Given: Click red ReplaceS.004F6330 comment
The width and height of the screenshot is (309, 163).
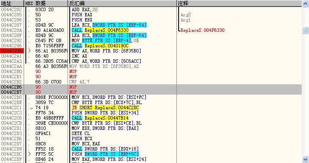Looking at the screenshot, I should (x=202, y=30).
